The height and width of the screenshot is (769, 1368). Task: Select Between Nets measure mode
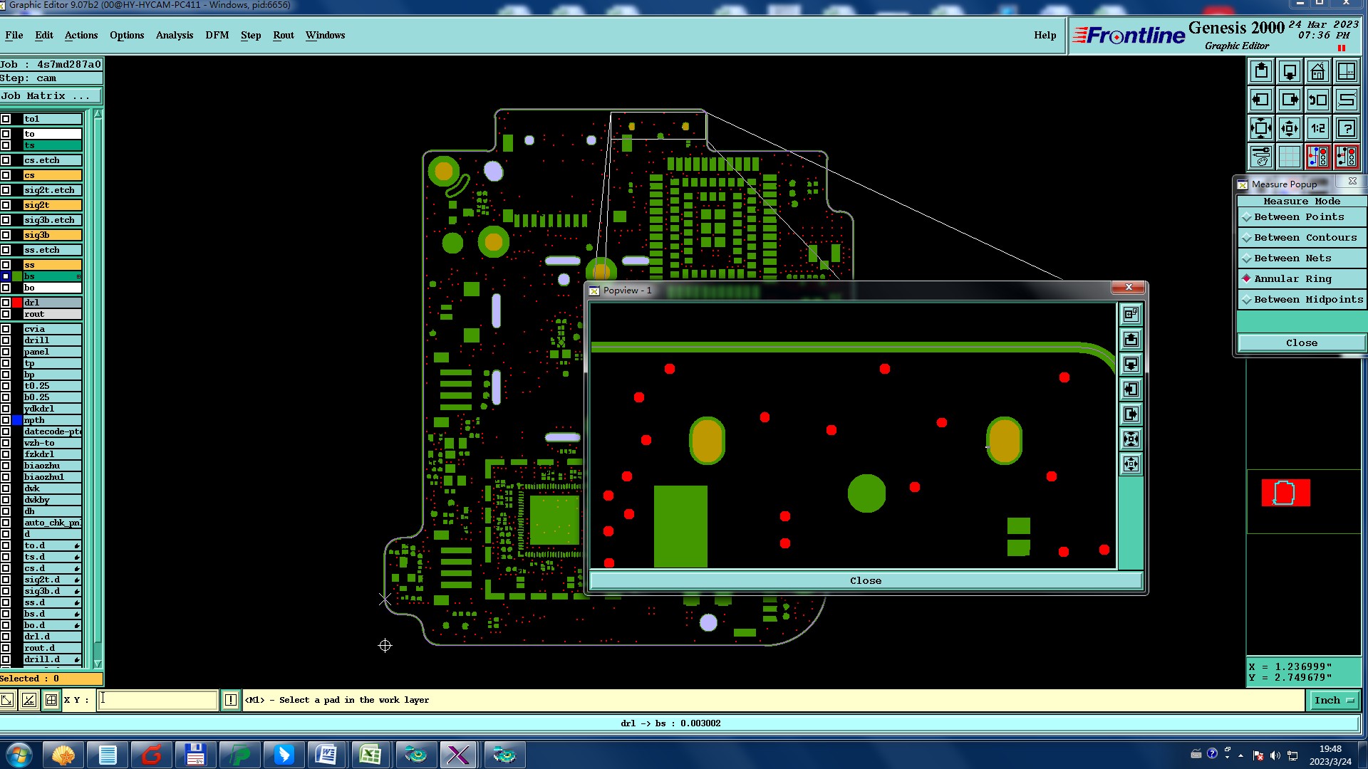(x=1292, y=258)
